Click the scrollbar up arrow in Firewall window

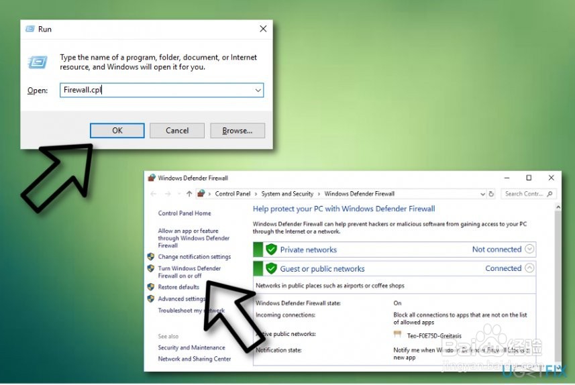[558, 207]
